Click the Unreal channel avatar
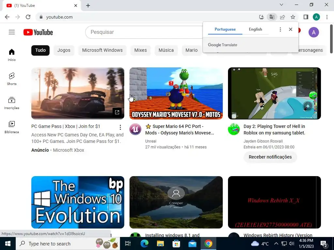This screenshot has height=250, width=334. (135, 129)
